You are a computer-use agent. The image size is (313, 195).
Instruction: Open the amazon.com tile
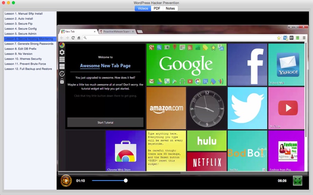[x=166, y=108]
